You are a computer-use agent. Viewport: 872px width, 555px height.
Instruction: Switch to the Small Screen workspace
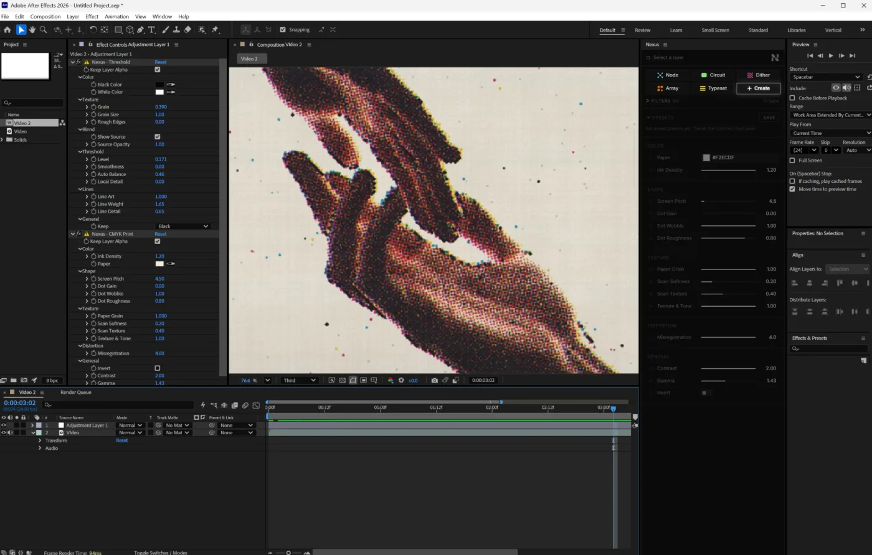(715, 30)
